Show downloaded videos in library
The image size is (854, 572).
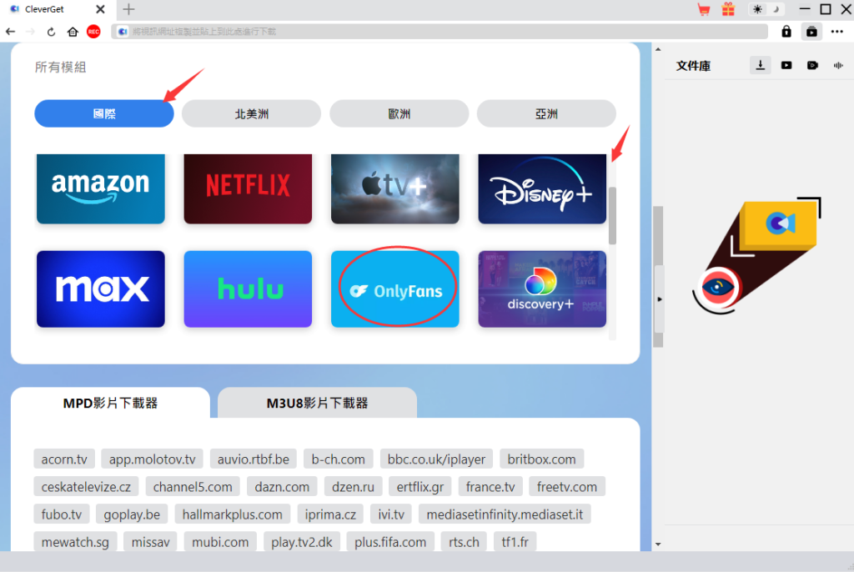coord(786,65)
